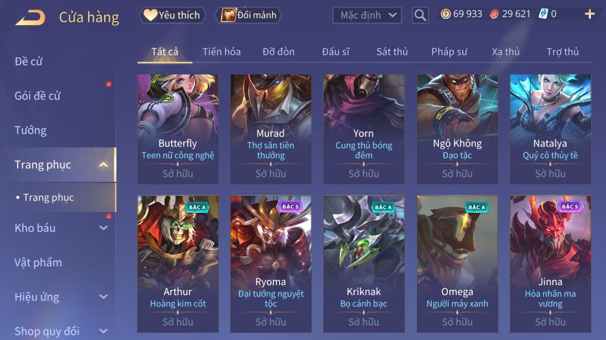This screenshot has height=340, width=606.
Task: Expand Shop quy đổi section
Action: click(x=103, y=331)
